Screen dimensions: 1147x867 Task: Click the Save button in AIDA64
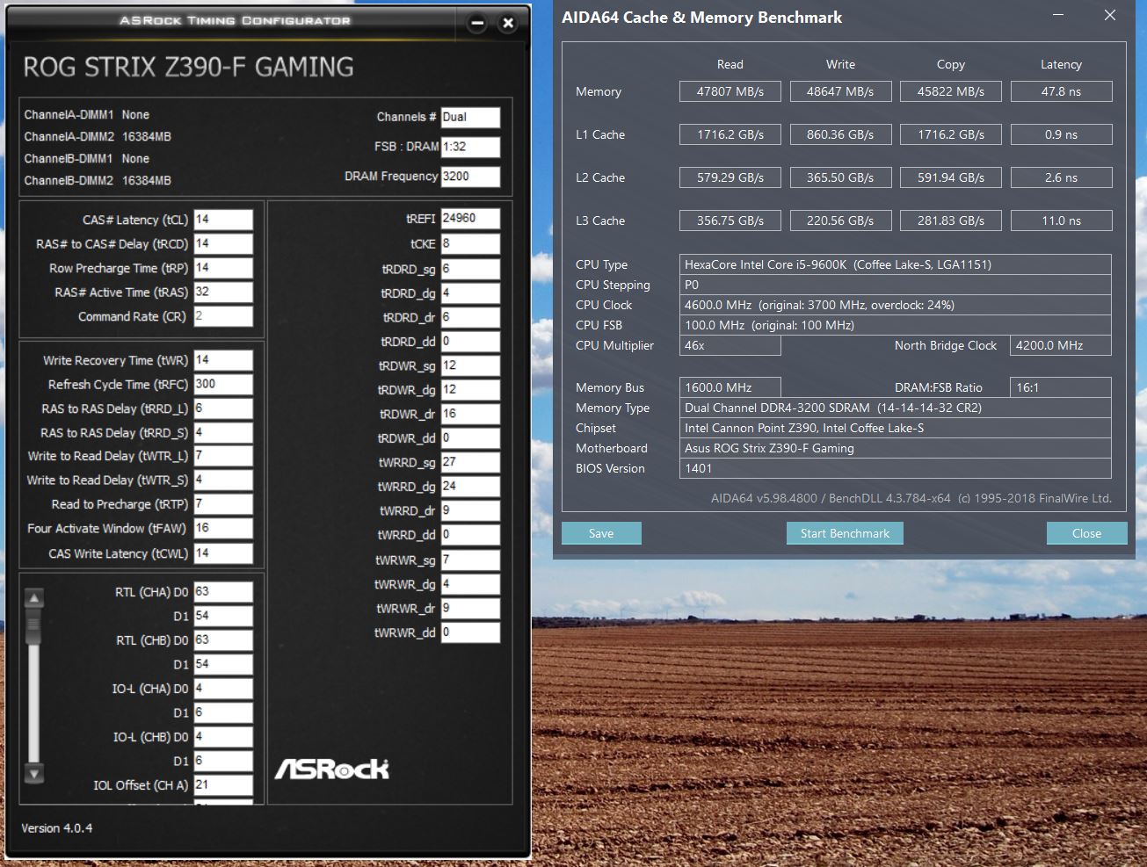coord(601,533)
